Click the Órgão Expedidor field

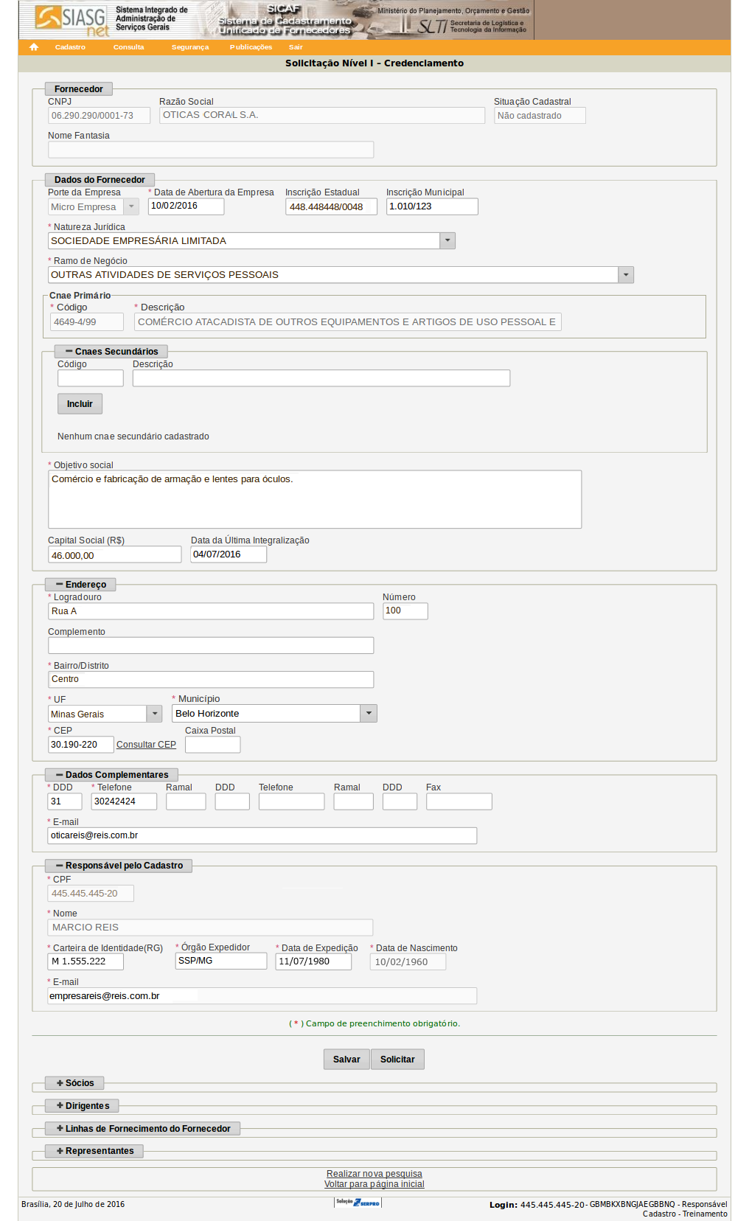[x=221, y=961]
